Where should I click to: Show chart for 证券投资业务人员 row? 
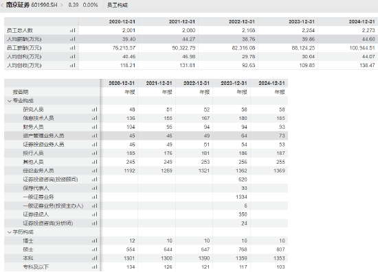95,145
